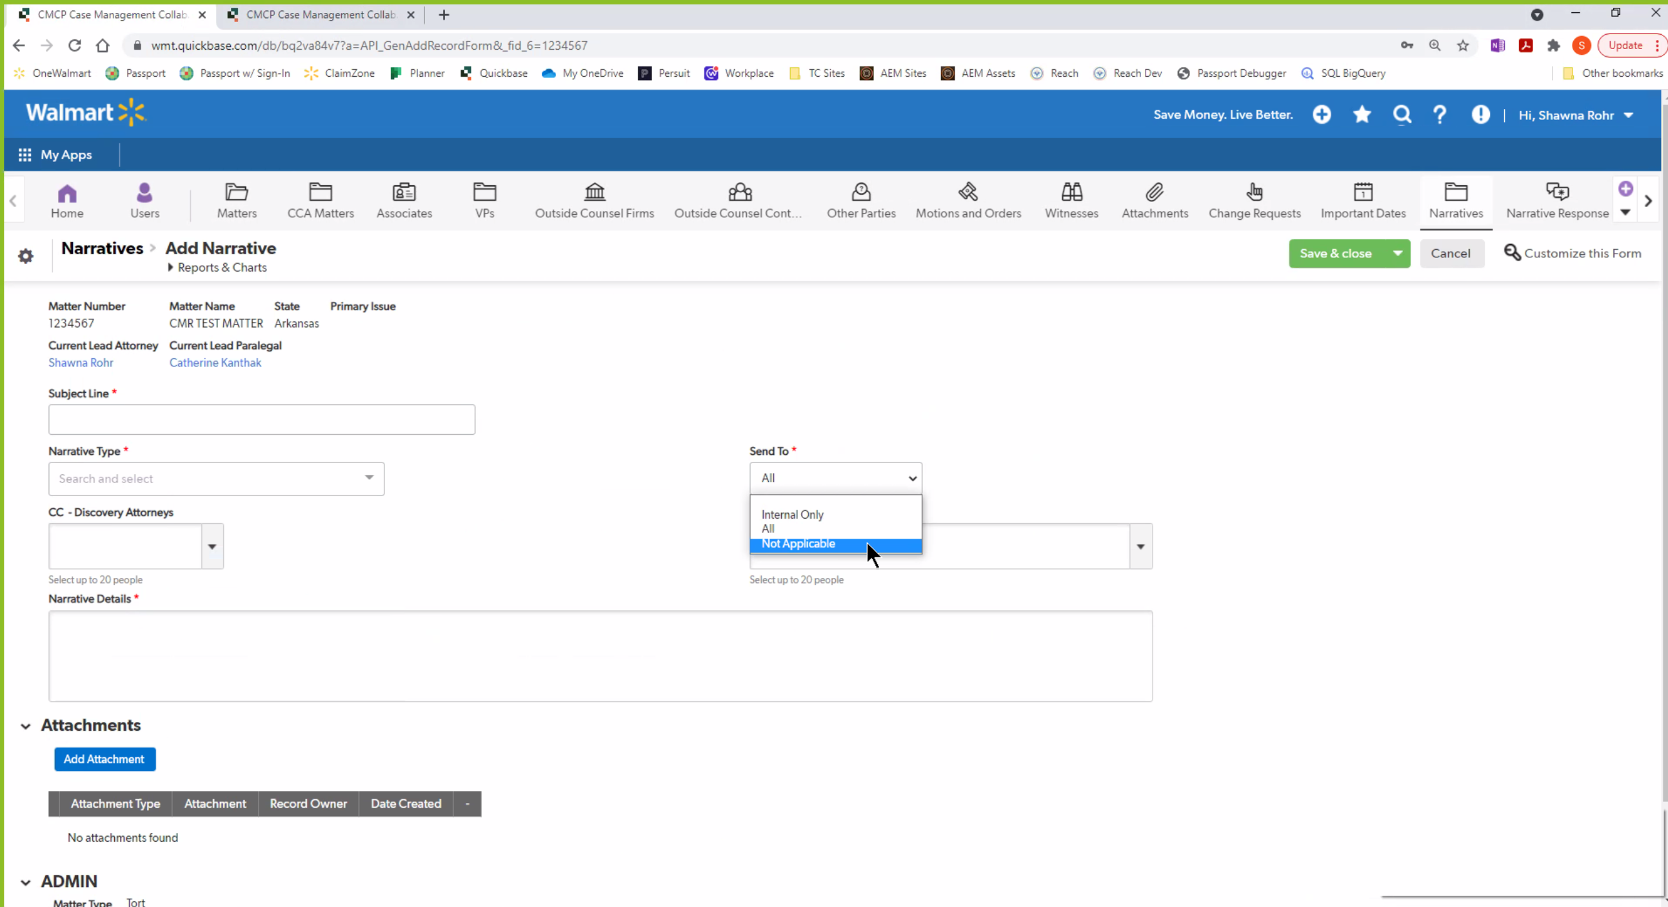Open the Narrative Type dropdown

point(216,479)
